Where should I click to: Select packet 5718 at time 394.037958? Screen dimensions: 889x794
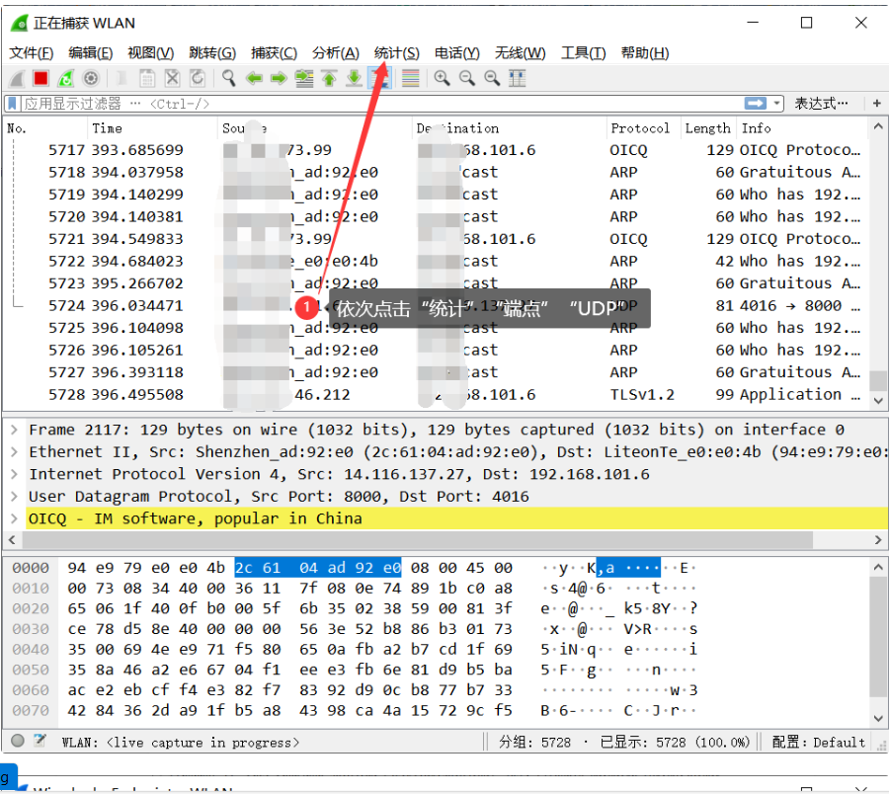tap(436, 172)
